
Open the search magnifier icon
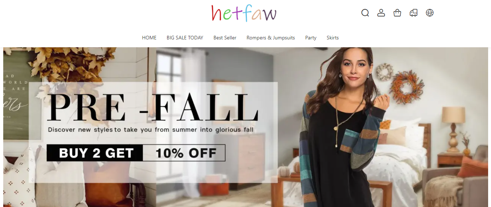click(x=365, y=13)
